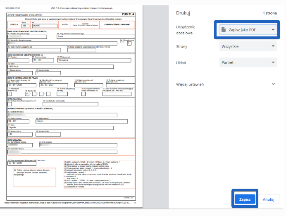Click the ZAŚWIADCZENIE LEKARSKIE header in preview
Screen dimensions: 286x216
point(117,24)
